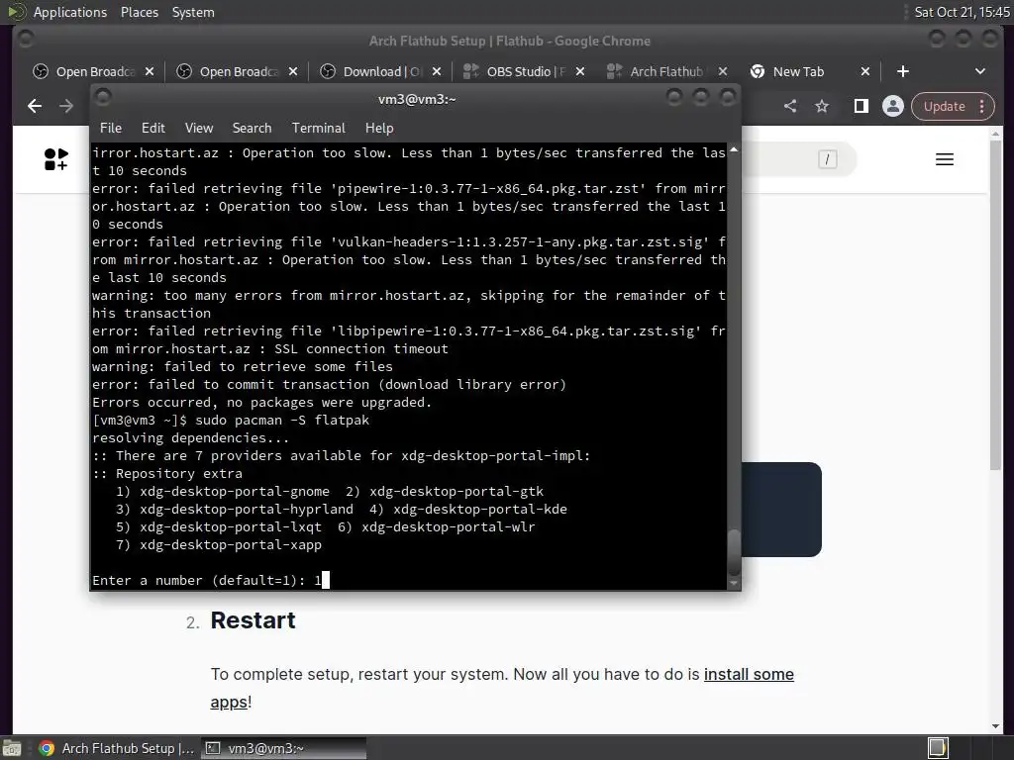
Task: Click the terminal scrollbar thumb
Action: pyautogui.click(x=734, y=552)
